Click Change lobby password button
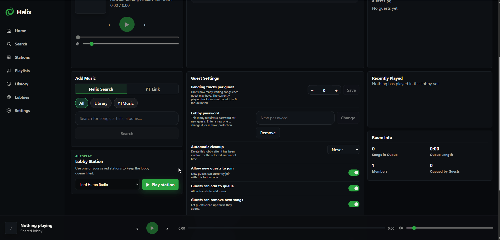Viewport: 500px width, 240px height. point(348,118)
